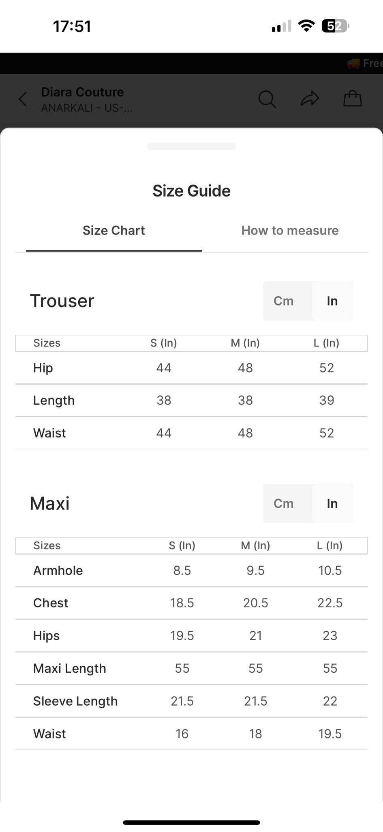383x832 pixels.
Task: Tap the cellular signal bars icon
Action: point(281,26)
